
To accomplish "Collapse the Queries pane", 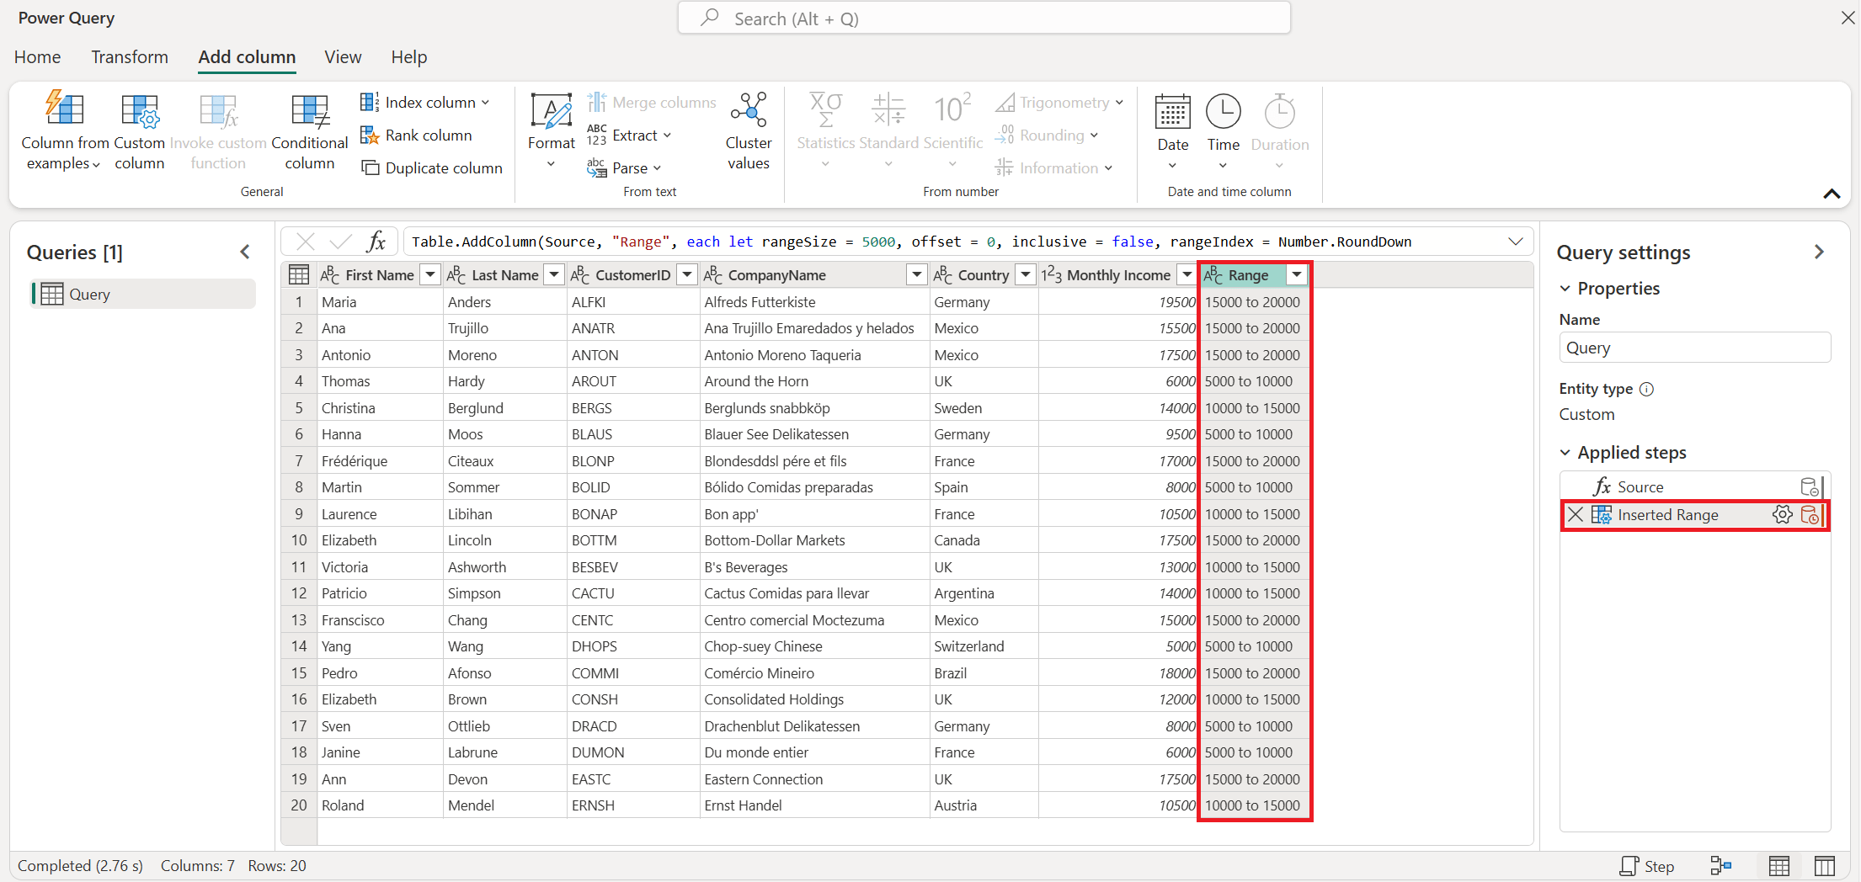I will 245,252.
